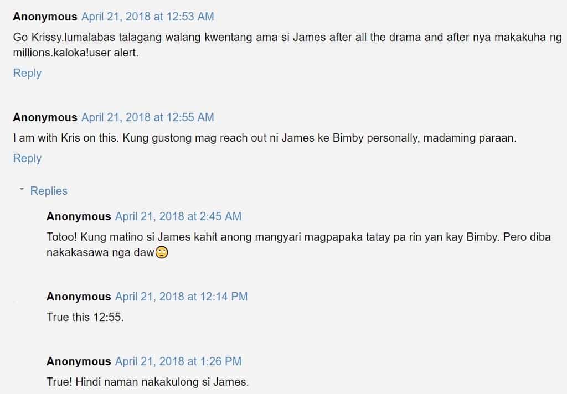Click the 'True this 12:55.' reply text
This screenshot has height=394, width=567.
point(85,318)
